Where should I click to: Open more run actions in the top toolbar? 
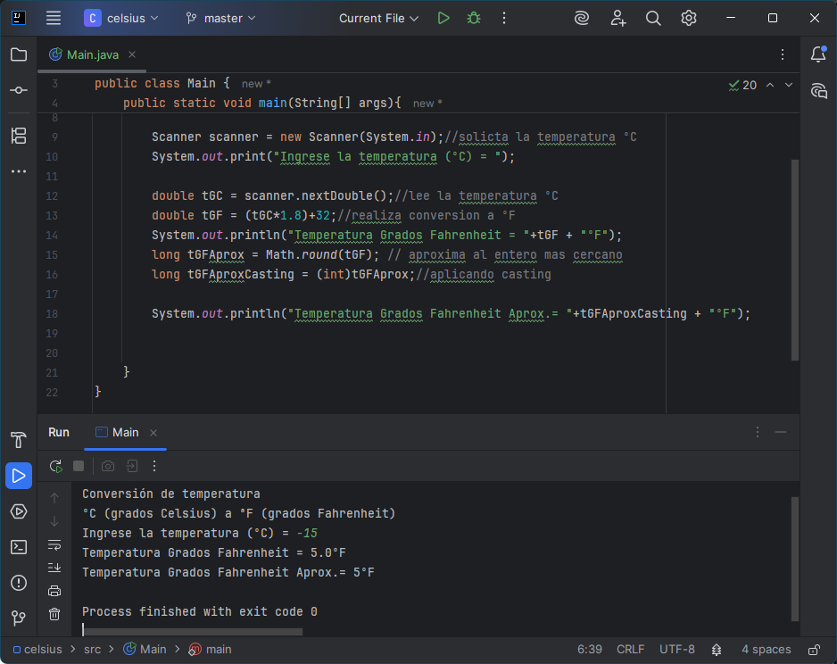coord(504,18)
